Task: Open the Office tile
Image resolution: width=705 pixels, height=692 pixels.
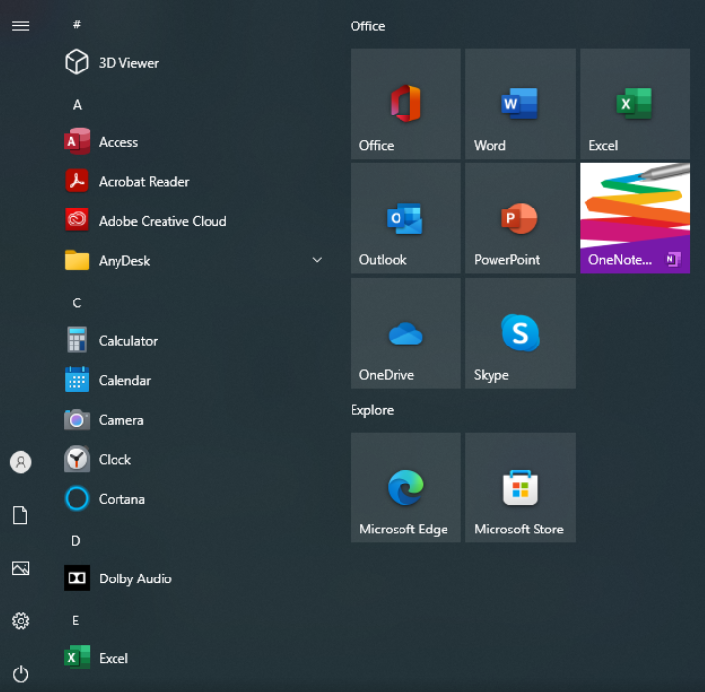Action: [405, 104]
